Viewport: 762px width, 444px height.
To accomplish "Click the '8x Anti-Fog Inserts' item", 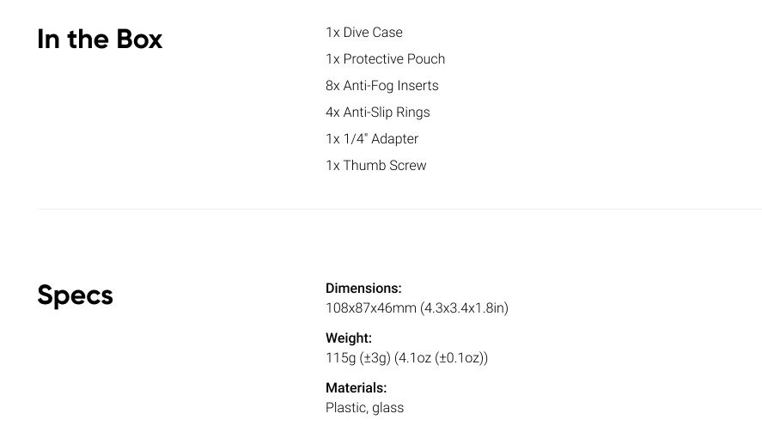I will tap(382, 86).
